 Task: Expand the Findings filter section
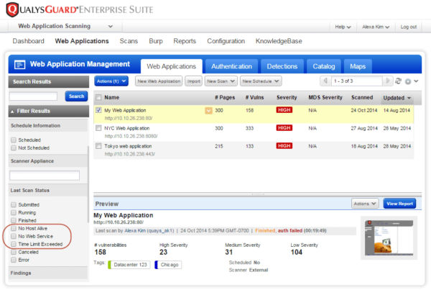[x=48, y=273]
